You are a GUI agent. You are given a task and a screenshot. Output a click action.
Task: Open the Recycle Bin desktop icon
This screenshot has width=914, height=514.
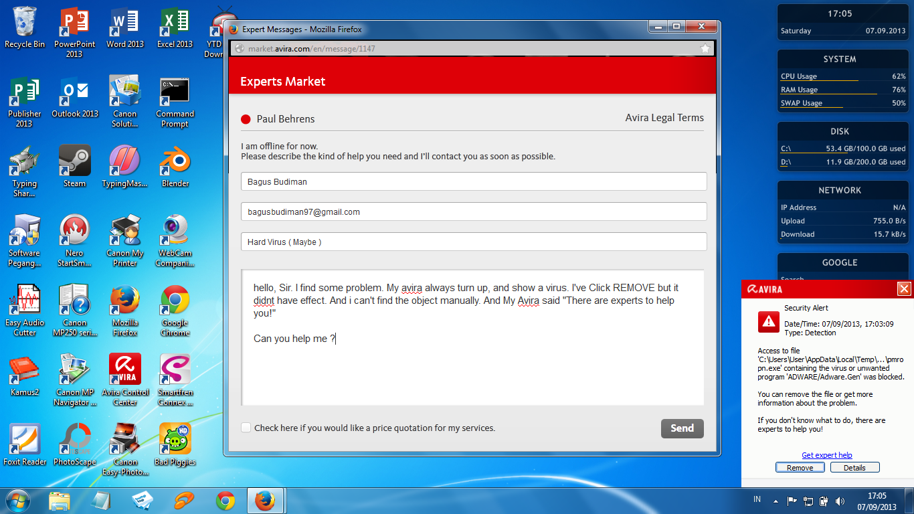tap(25, 28)
